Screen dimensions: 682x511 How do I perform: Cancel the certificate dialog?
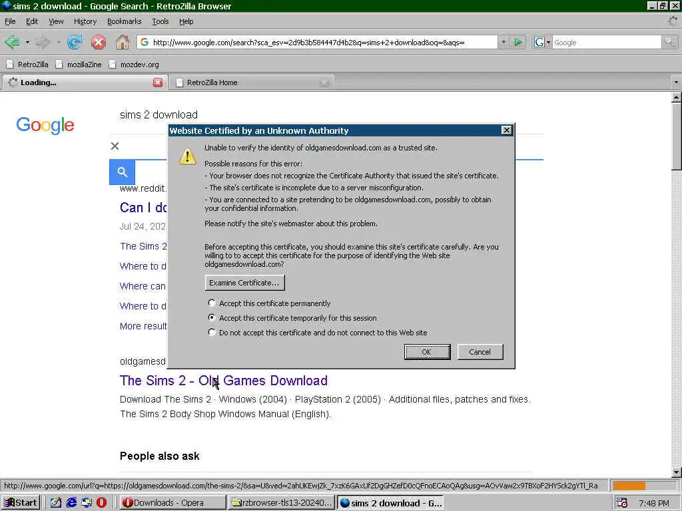pos(480,352)
